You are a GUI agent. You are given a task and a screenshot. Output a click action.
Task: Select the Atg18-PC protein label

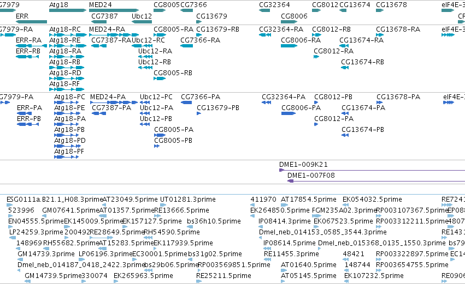[x=69, y=97]
